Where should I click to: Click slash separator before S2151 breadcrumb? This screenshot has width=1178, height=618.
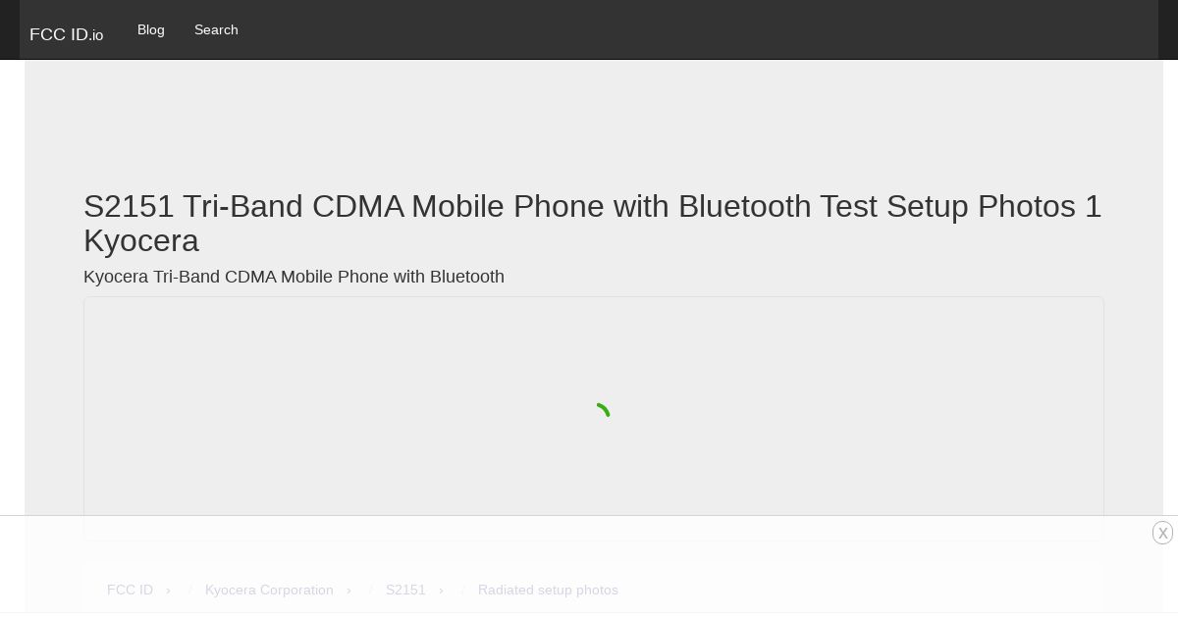[x=370, y=590]
